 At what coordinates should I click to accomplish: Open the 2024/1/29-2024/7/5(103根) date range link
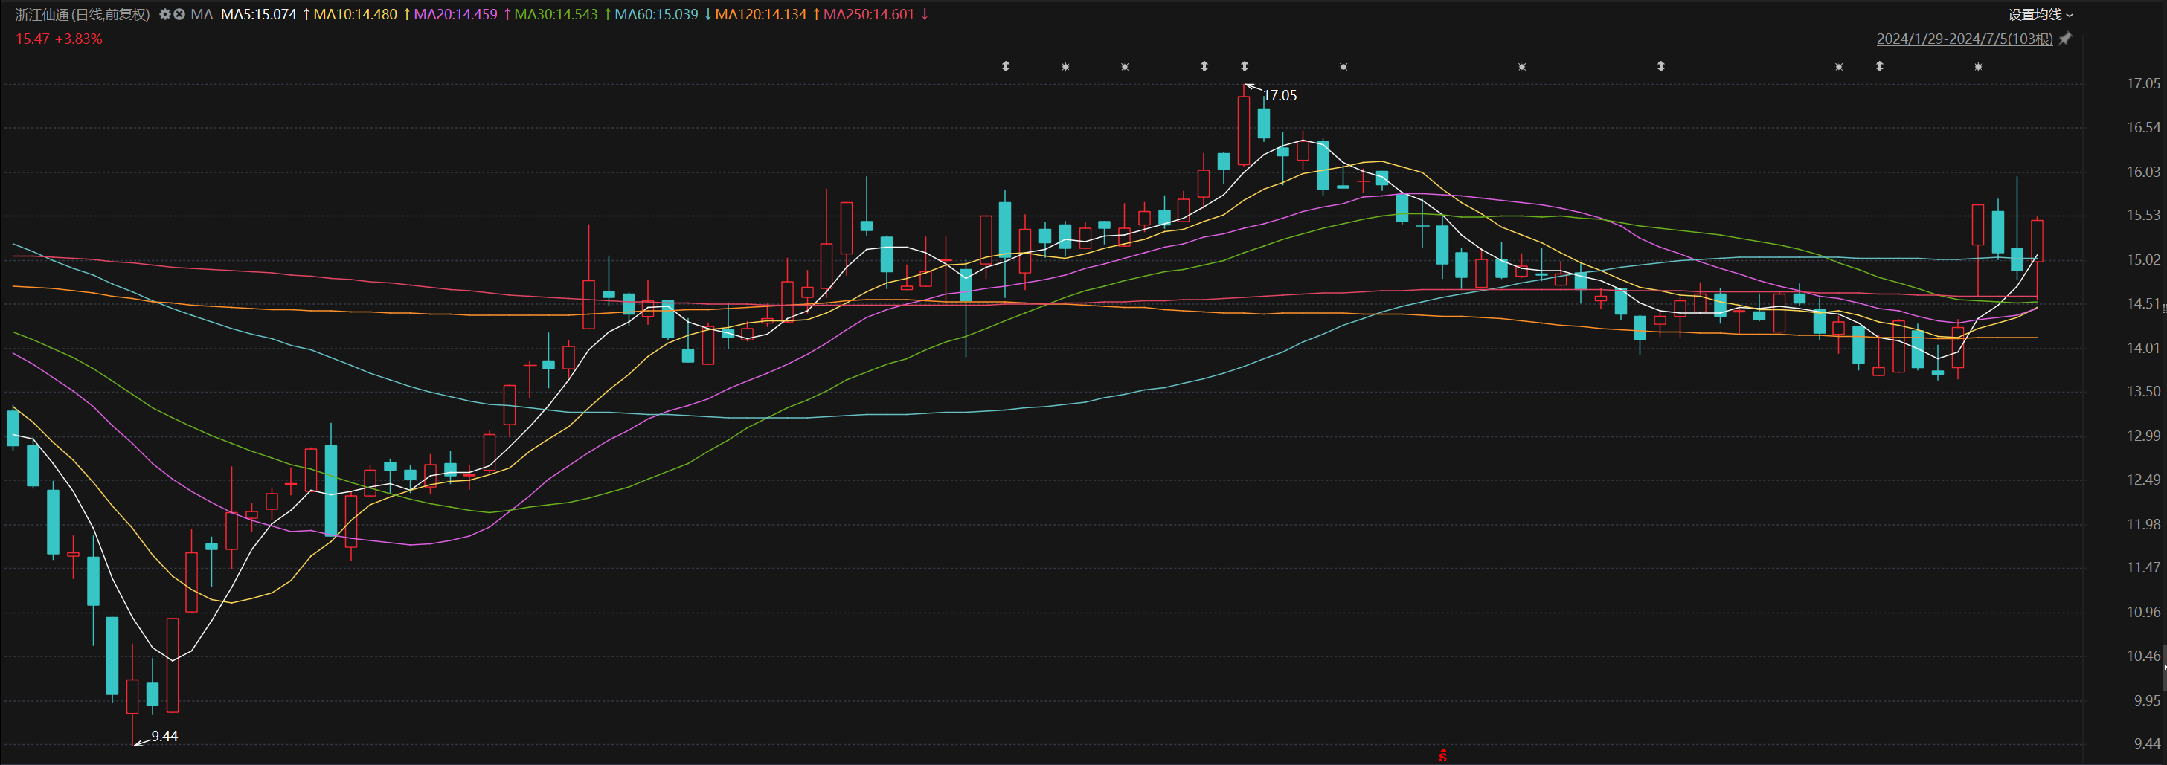pyautogui.click(x=1963, y=39)
